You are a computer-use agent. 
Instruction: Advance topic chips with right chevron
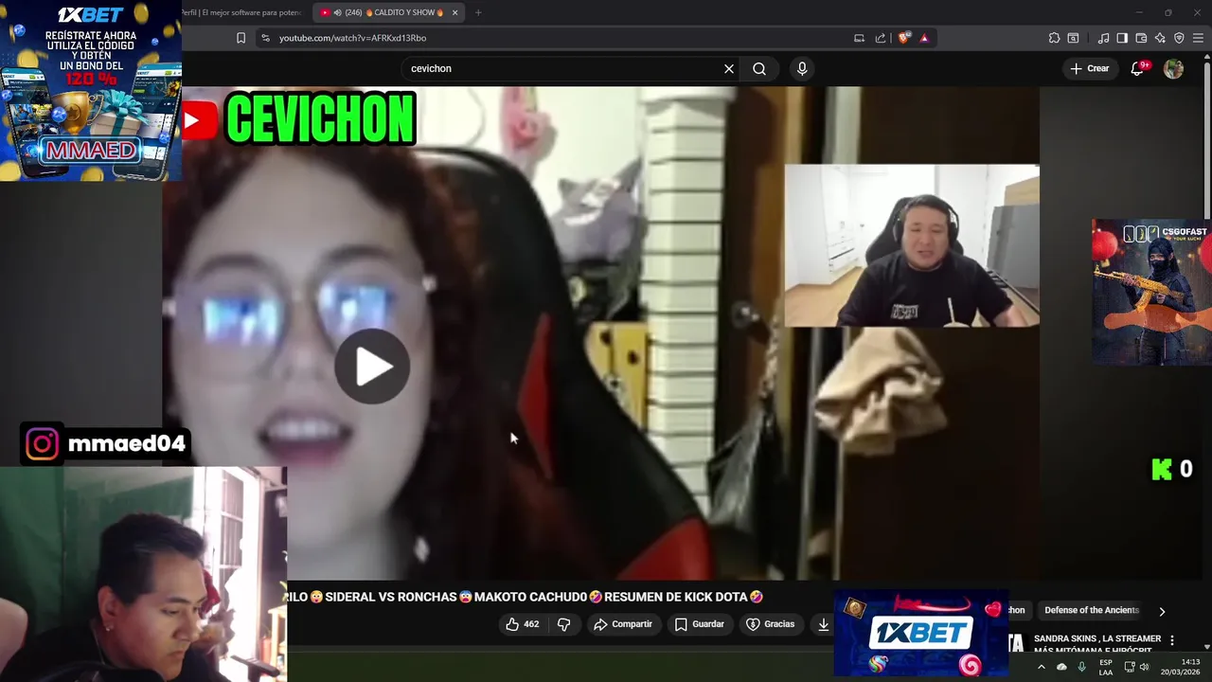1162,611
